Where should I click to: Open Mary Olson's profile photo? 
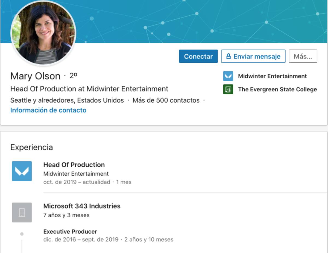click(43, 33)
